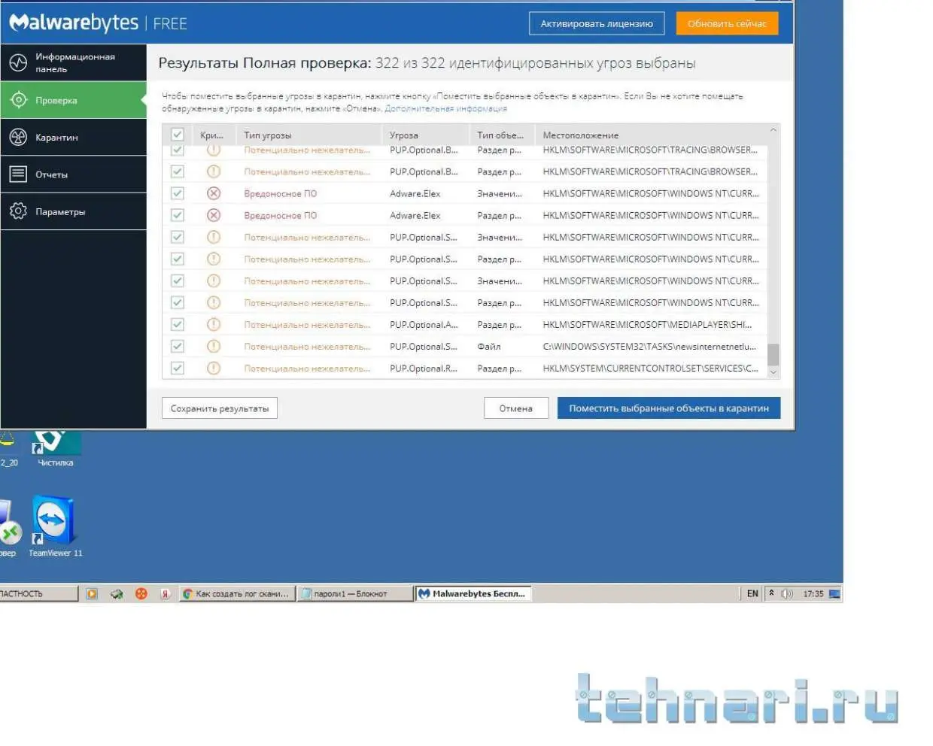Uncheck the Adware.Elex Раздел row checkbox

click(x=178, y=215)
